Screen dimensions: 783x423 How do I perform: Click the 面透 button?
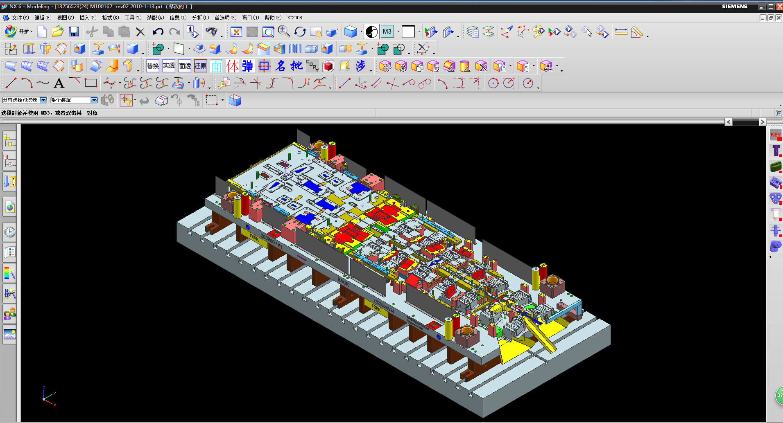pyautogui.click(x=185, y=66)
